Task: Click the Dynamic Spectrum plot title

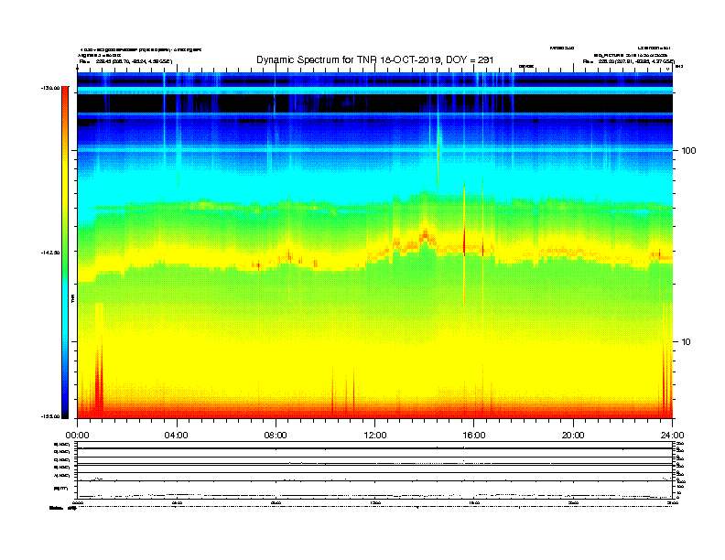Action: click(375, 60)
